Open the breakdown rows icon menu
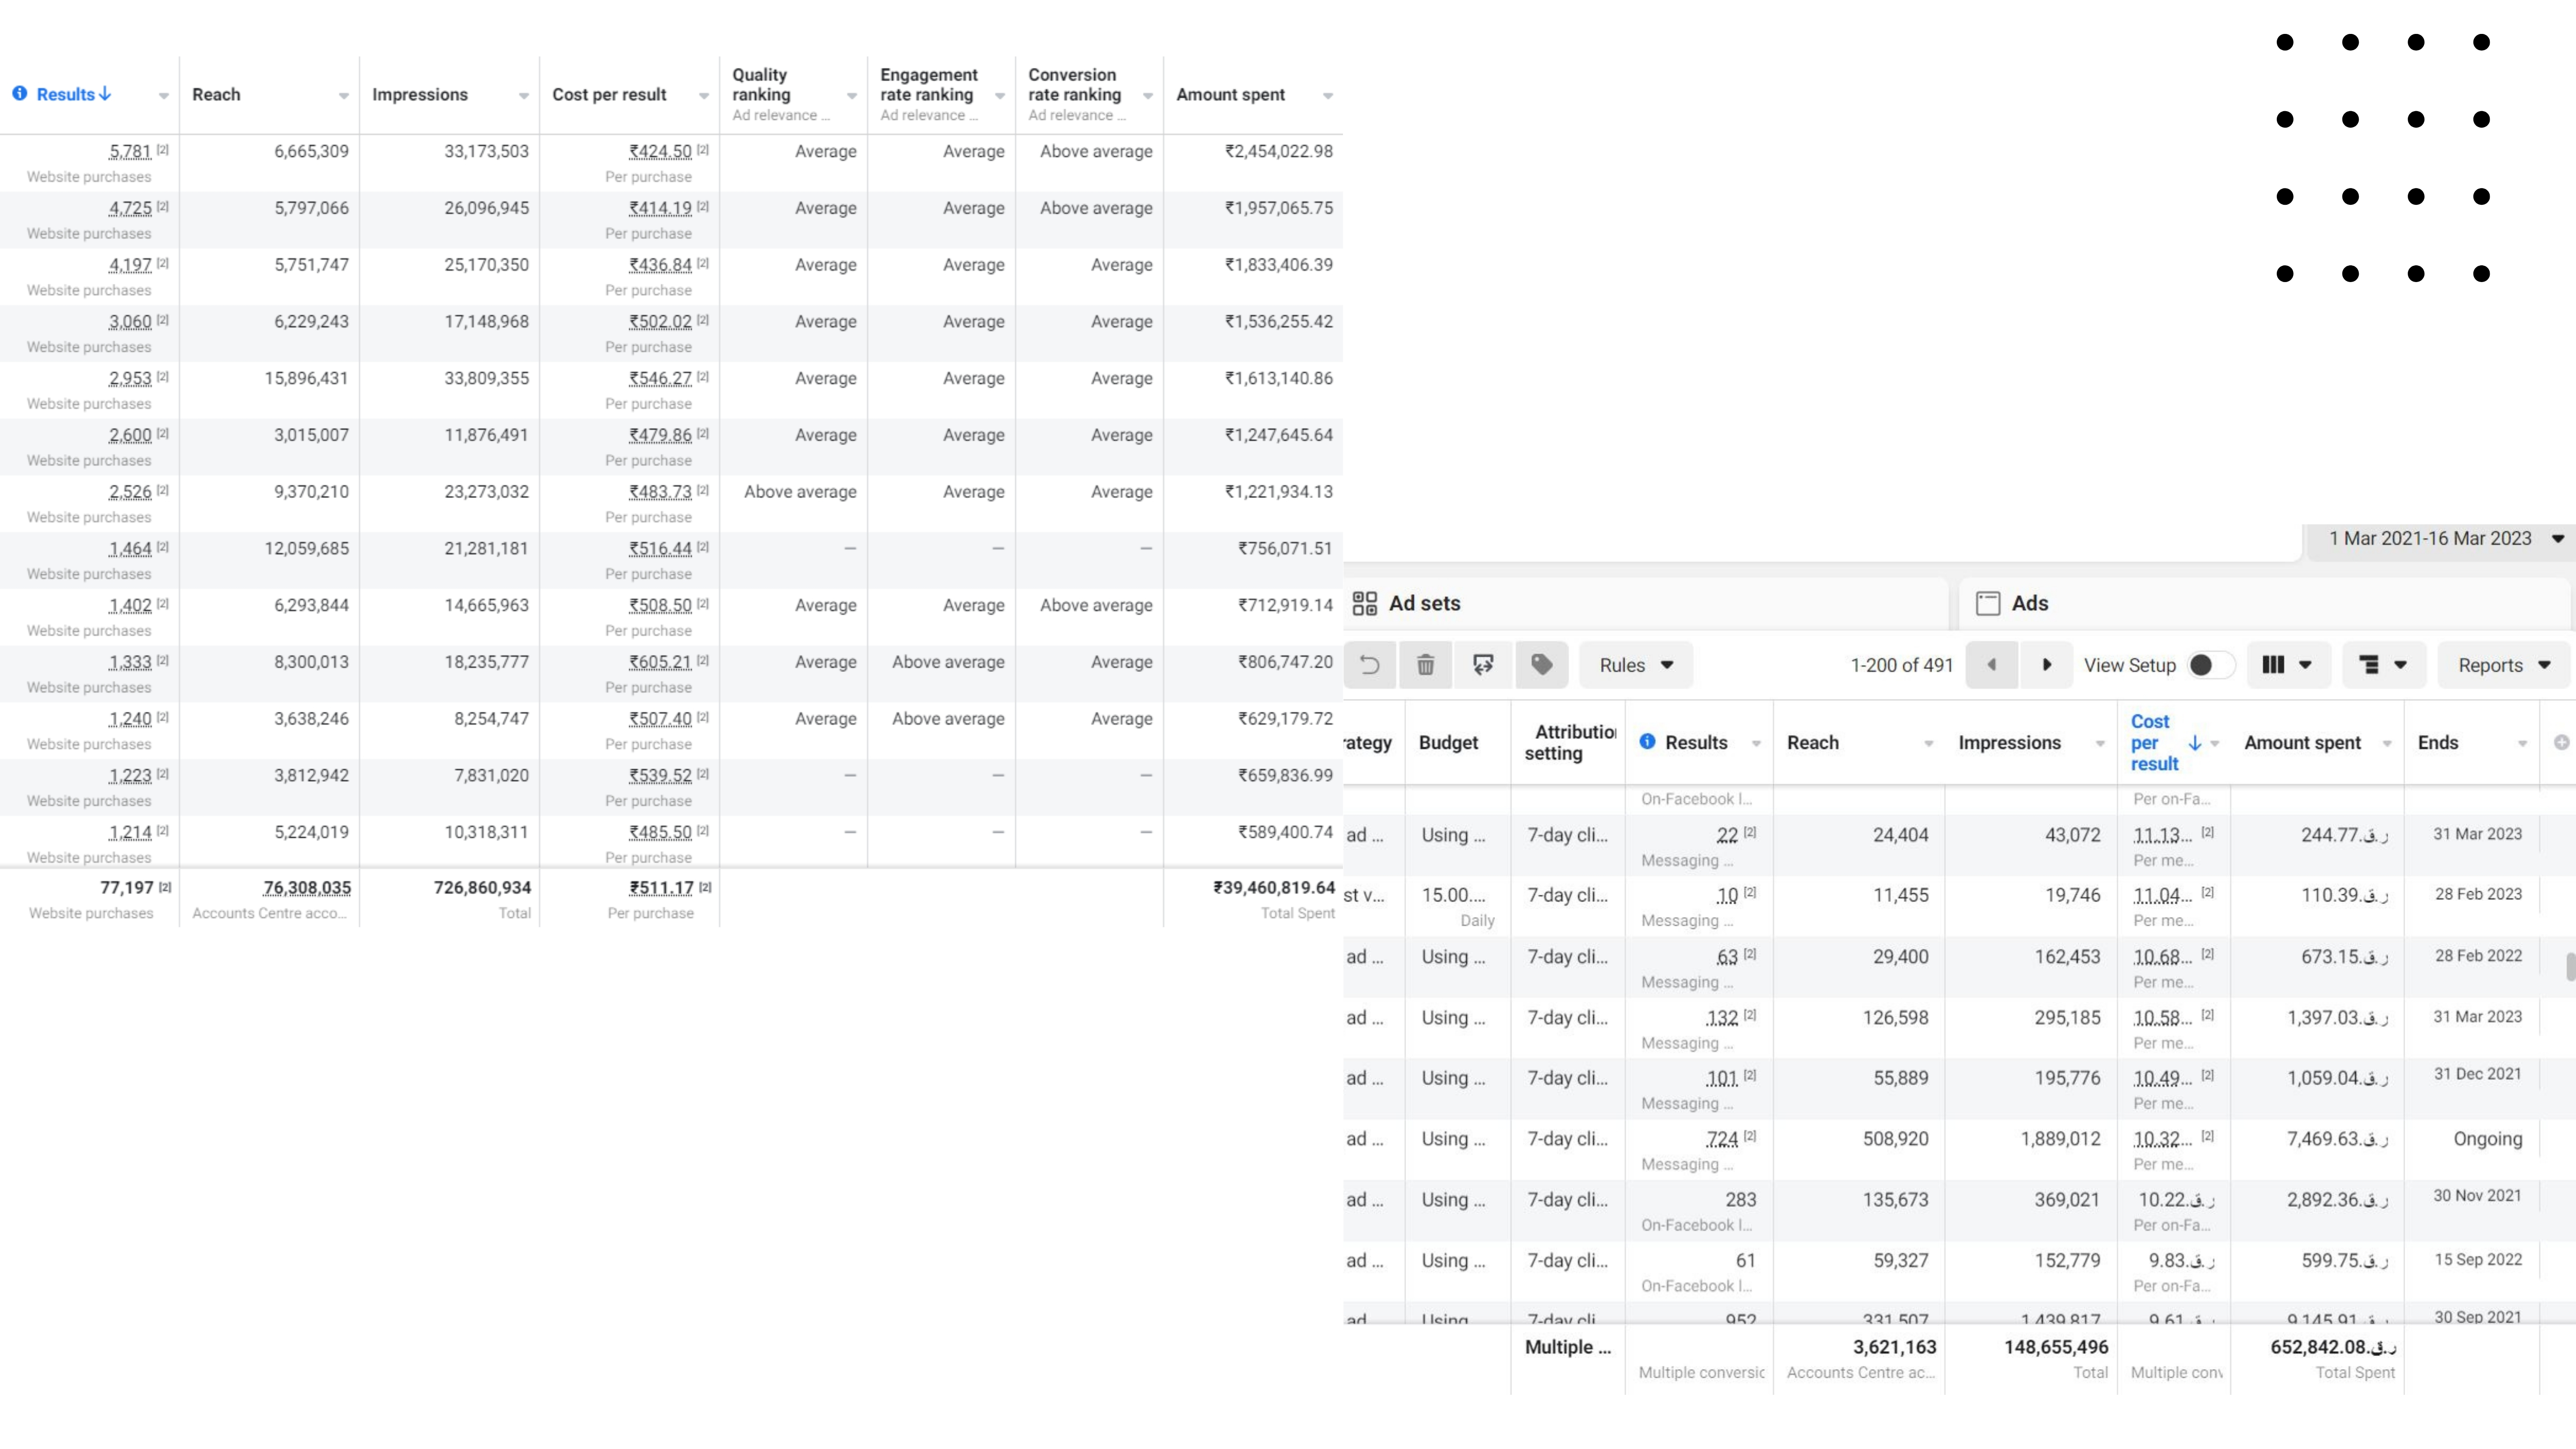 pos(2384,665)
